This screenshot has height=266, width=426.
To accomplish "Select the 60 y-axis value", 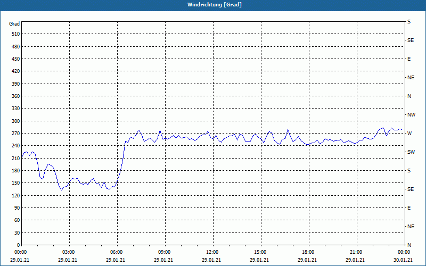I will coord(17,220).
